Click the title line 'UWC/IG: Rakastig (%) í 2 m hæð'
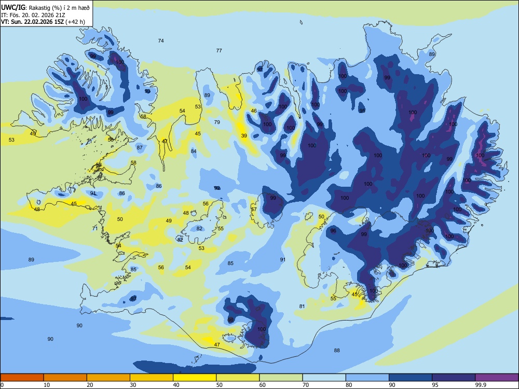This screenshot has width=519, height=389. click(x=45, y=8)
